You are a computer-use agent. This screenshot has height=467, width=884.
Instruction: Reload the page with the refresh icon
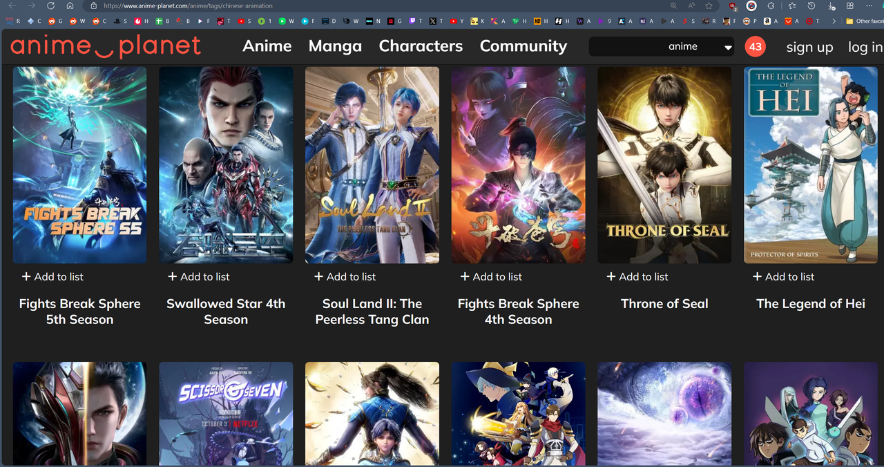[50, 6]
